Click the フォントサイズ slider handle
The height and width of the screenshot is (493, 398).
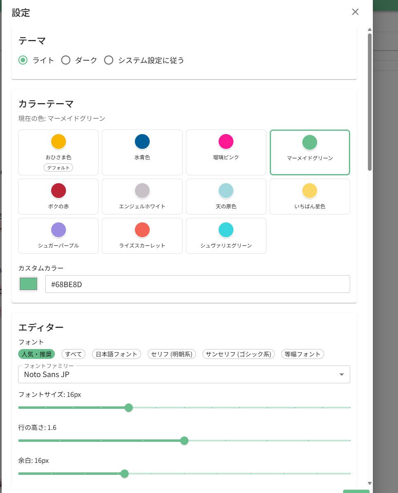click(129, 408)
